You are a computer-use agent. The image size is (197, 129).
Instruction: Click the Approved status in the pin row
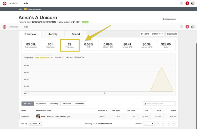pyautogui.click(x=25, y=117)
